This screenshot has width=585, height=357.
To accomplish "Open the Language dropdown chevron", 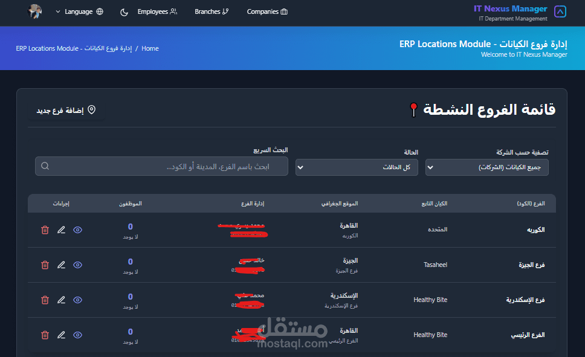I will click(58, 11).
